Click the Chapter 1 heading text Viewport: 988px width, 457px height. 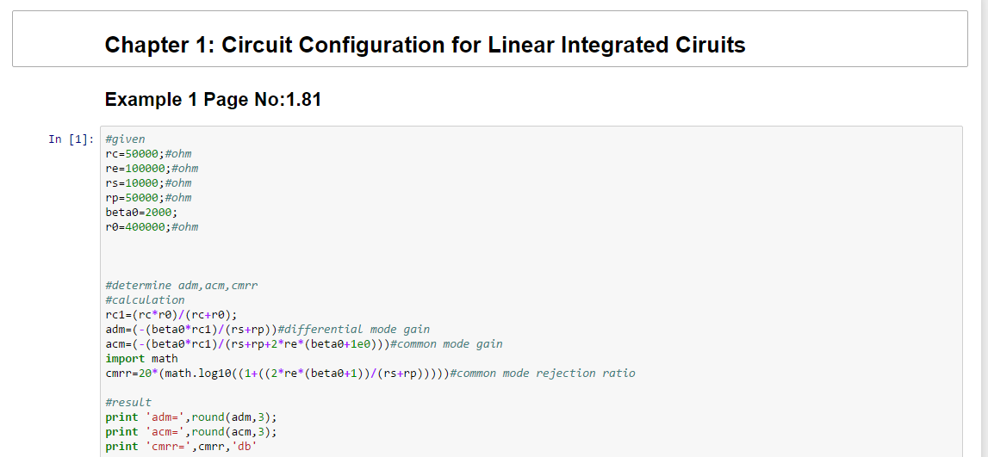point(425,45)
